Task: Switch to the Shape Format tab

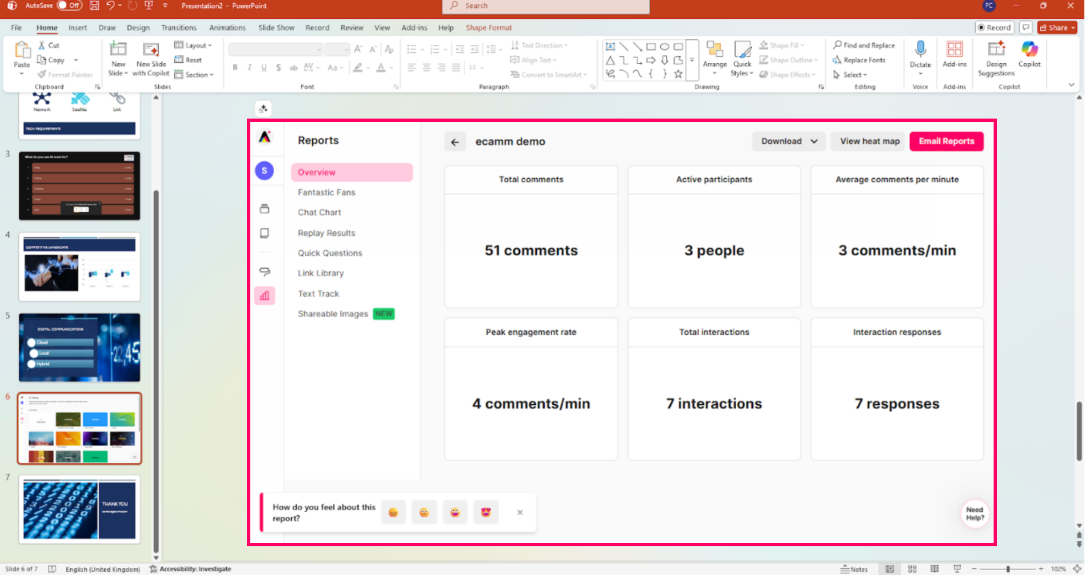Action: pyautogui.click(x=489, y=28)
